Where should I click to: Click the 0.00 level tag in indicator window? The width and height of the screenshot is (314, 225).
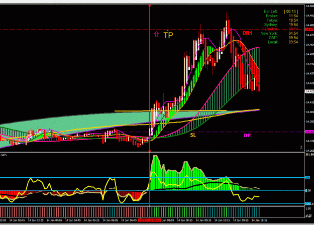click(308, 190)
